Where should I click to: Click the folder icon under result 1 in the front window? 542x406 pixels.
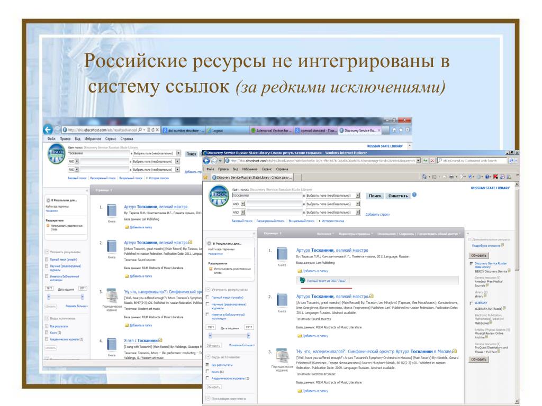[300, 271]
